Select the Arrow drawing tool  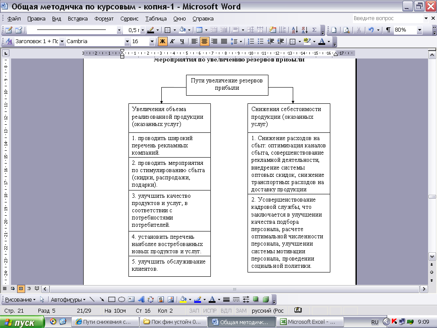click(102, 299)
